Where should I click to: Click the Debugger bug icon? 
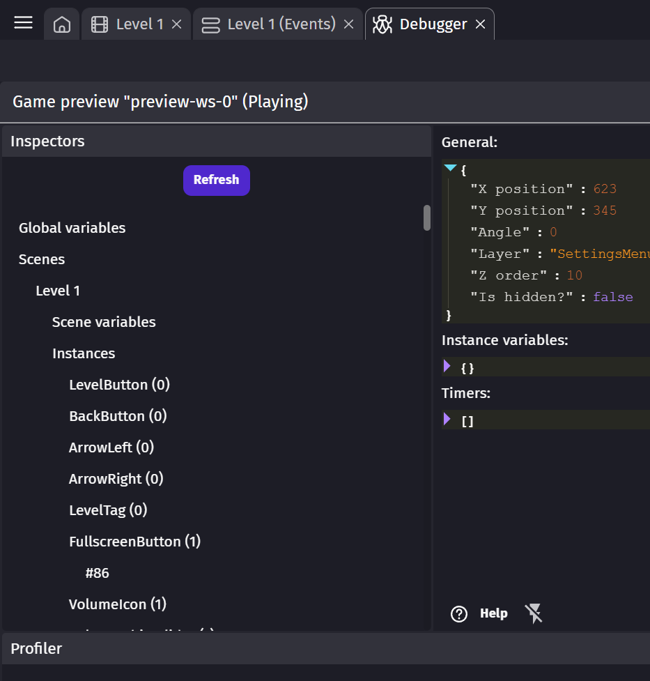tap(382, 25)
